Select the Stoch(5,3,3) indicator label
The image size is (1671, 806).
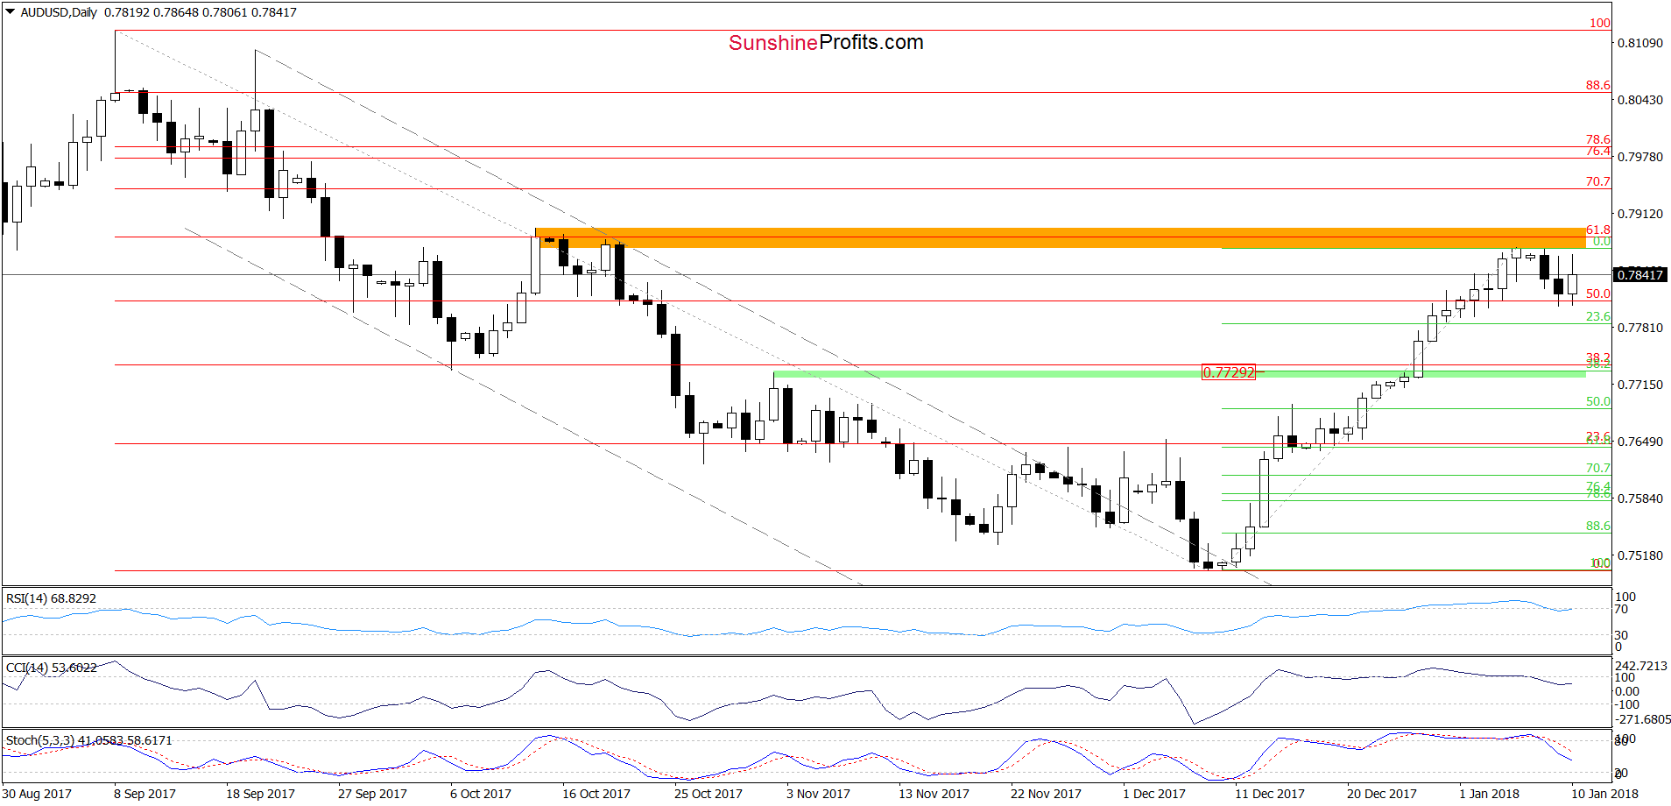click(89, 740)
